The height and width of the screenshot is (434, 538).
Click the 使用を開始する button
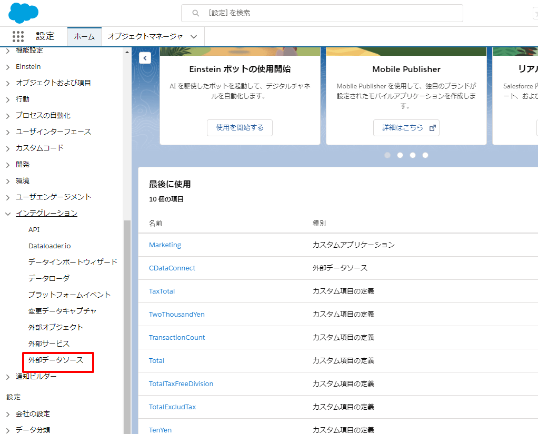[240, 128]
